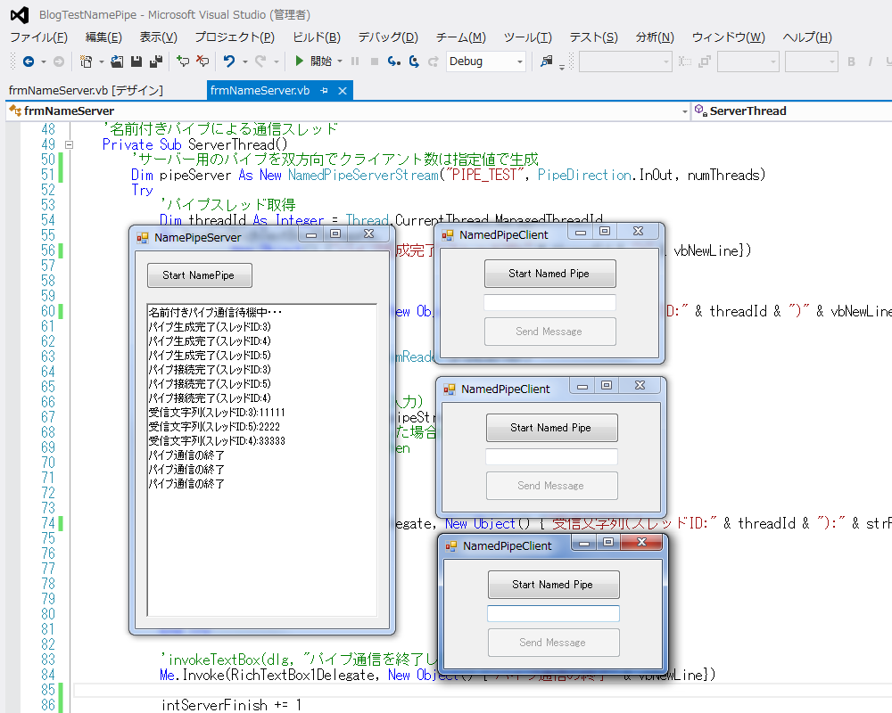The width and height of the screenshot is (892, 713).
Task: Open the デバッグ(D) menu
Action: [387, 37]
